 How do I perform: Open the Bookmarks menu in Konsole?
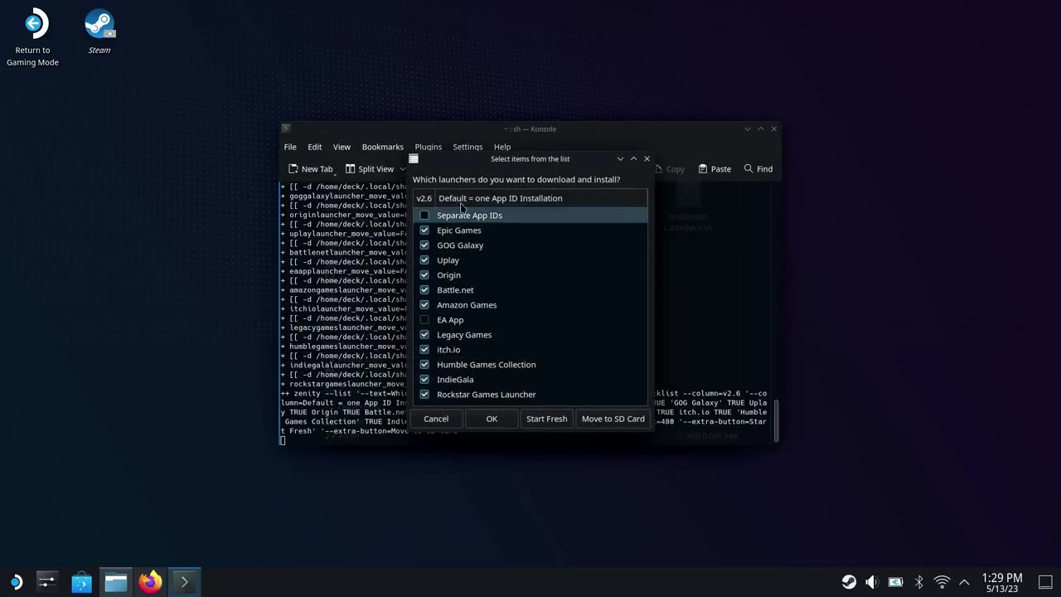382,147
